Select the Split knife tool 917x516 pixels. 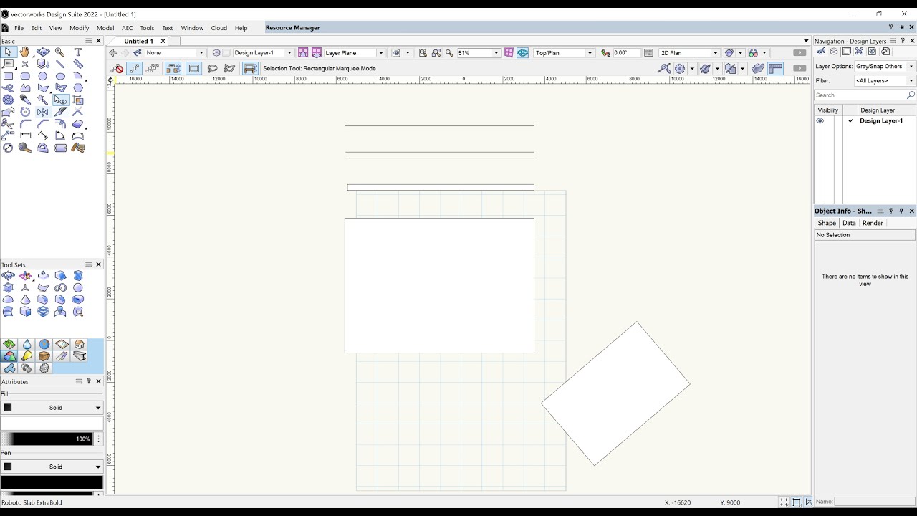coord(60,112)
